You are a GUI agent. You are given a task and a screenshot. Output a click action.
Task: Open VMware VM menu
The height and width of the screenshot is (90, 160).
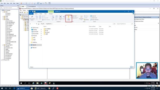[11, 3]
